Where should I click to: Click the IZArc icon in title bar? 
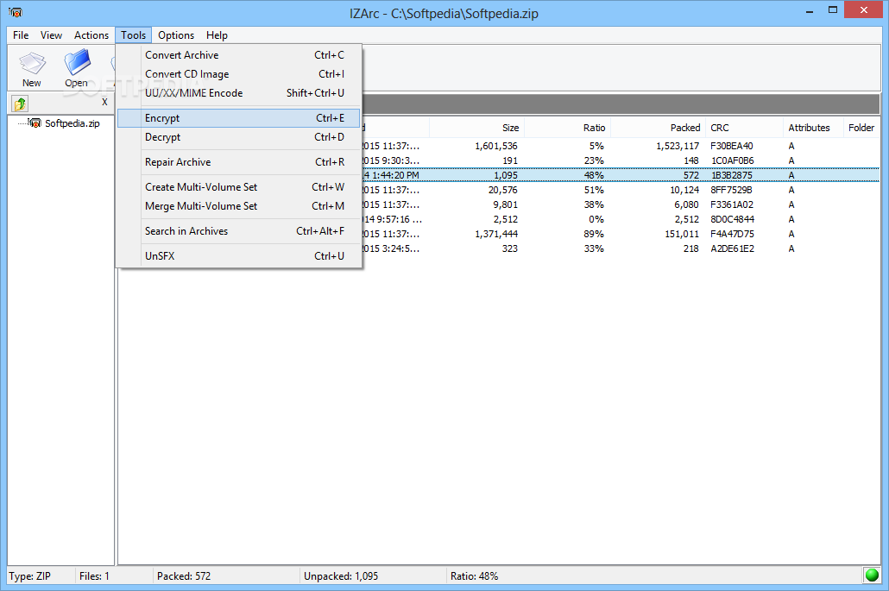click(16, 12)
